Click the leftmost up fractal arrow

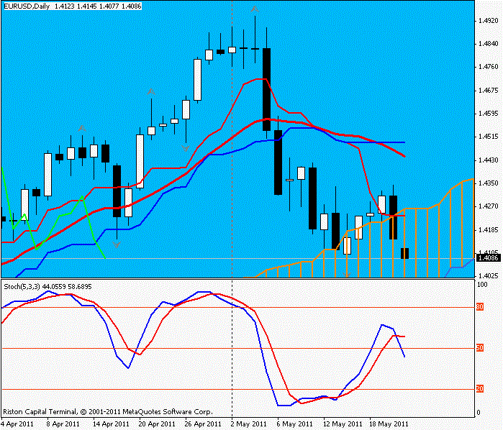82,128
